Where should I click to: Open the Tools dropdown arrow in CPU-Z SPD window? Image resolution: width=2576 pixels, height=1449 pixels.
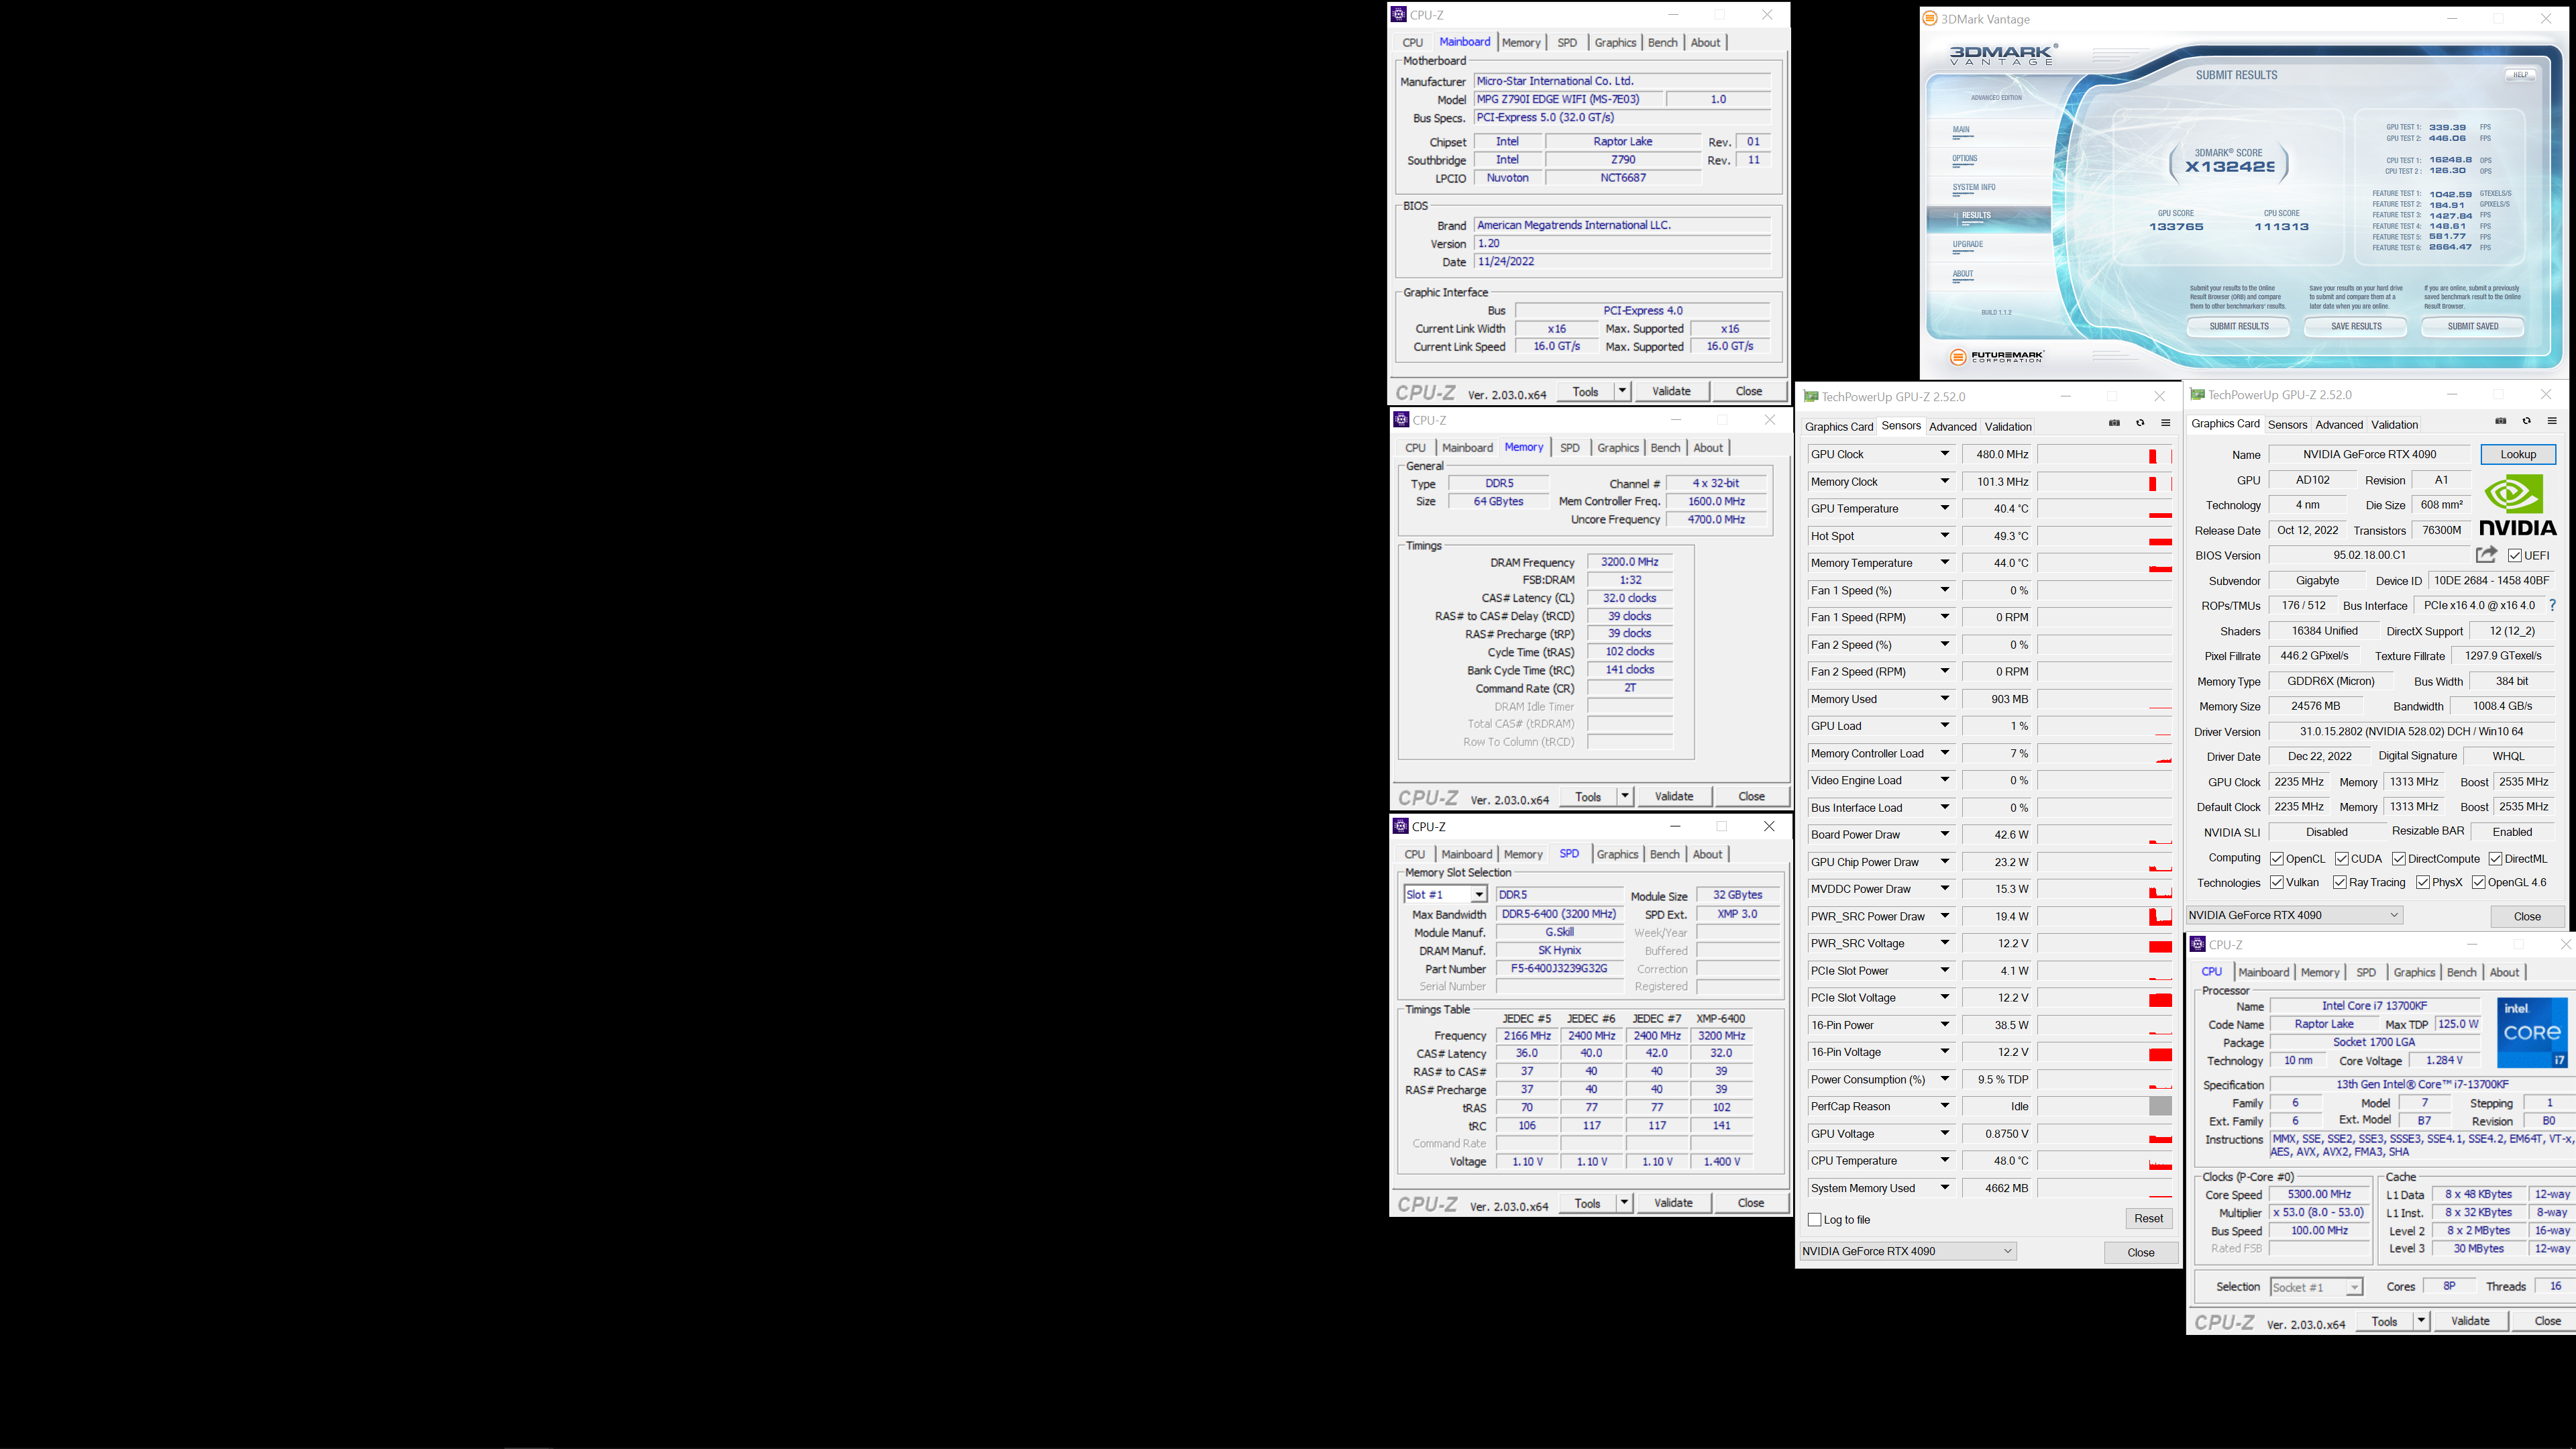coord(1624,1203)
